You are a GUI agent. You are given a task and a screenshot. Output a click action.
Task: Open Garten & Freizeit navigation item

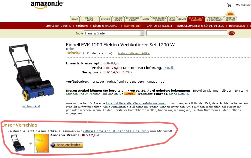coord(159,26)
